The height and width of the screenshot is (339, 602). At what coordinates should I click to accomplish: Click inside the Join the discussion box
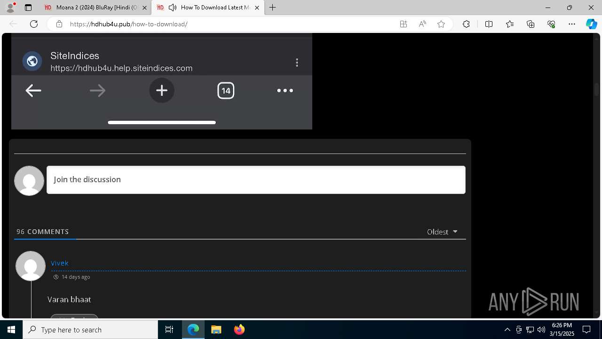point(256,180)
